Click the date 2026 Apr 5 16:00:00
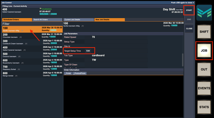Screen dimensions: 214x118 tap(53, 66)
